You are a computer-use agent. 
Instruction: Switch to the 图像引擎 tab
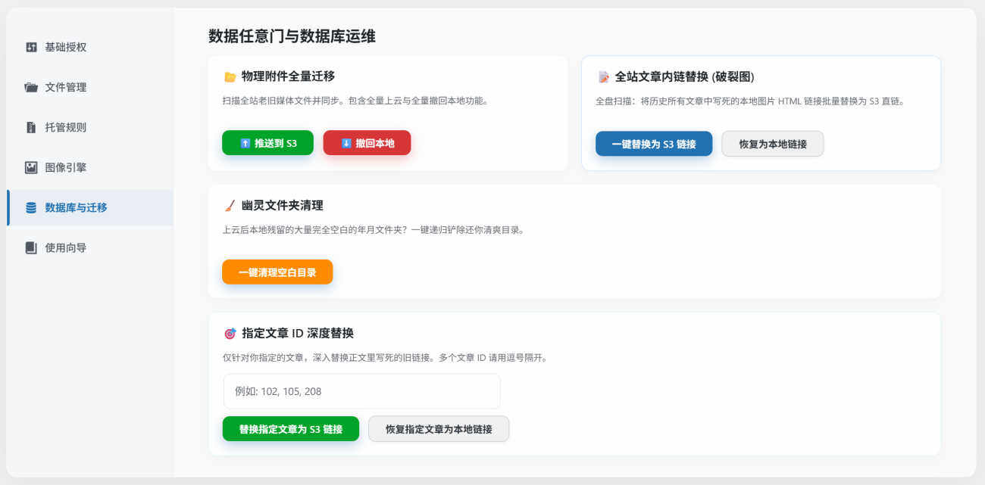[x=65, y=167]
